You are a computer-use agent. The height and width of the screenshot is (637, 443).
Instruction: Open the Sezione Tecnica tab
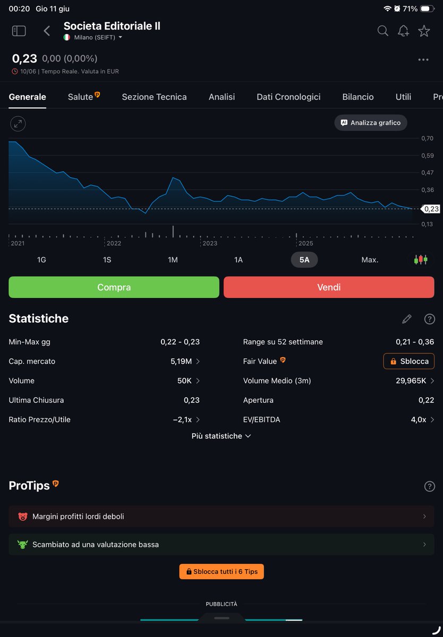pyautogui.click(x=154, y=97)
